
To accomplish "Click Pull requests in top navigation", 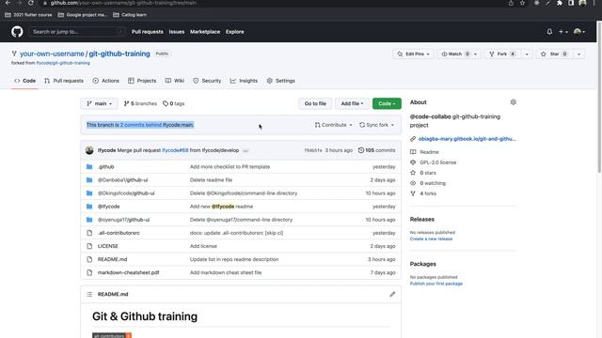I will pos(148,32).
